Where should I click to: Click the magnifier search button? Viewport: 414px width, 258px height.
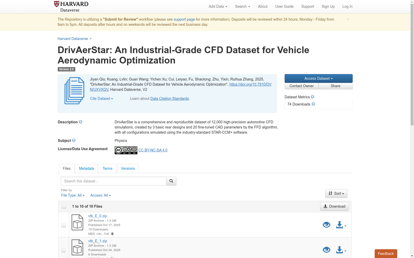[171, 181]
